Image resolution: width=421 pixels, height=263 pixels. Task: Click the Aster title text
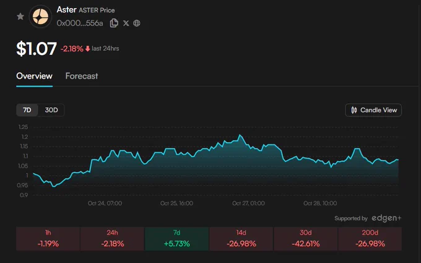coord(67,10)
